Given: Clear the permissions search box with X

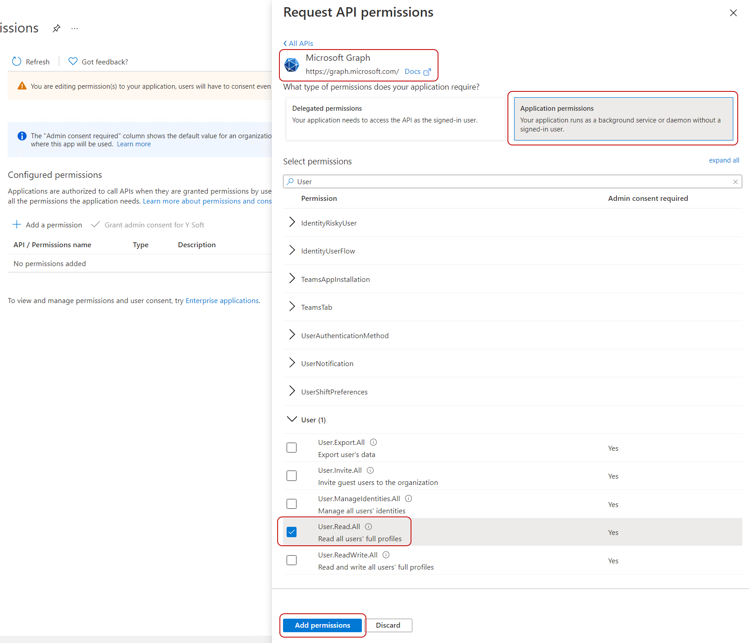Looking at the screenshot, I should coord(735,182).
